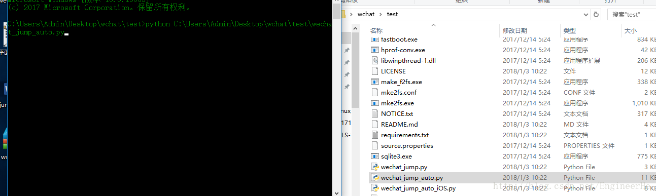The image size is (656, 196).
Task: Select the file name requirements.txt
Action: (x=405, y=135)
